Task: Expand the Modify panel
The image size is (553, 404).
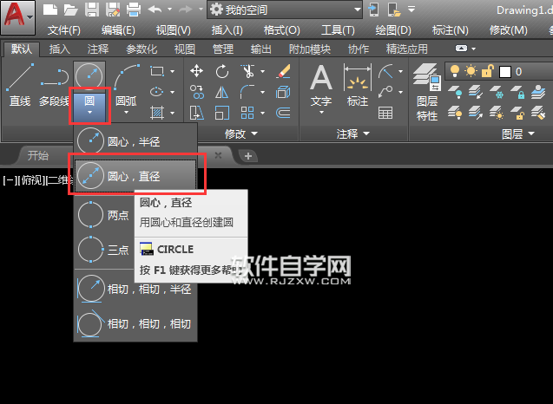Action: click(x=240, y=134)
